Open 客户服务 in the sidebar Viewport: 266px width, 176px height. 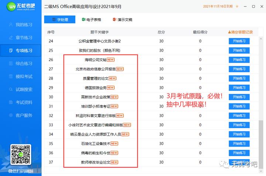tap(21, 115)
